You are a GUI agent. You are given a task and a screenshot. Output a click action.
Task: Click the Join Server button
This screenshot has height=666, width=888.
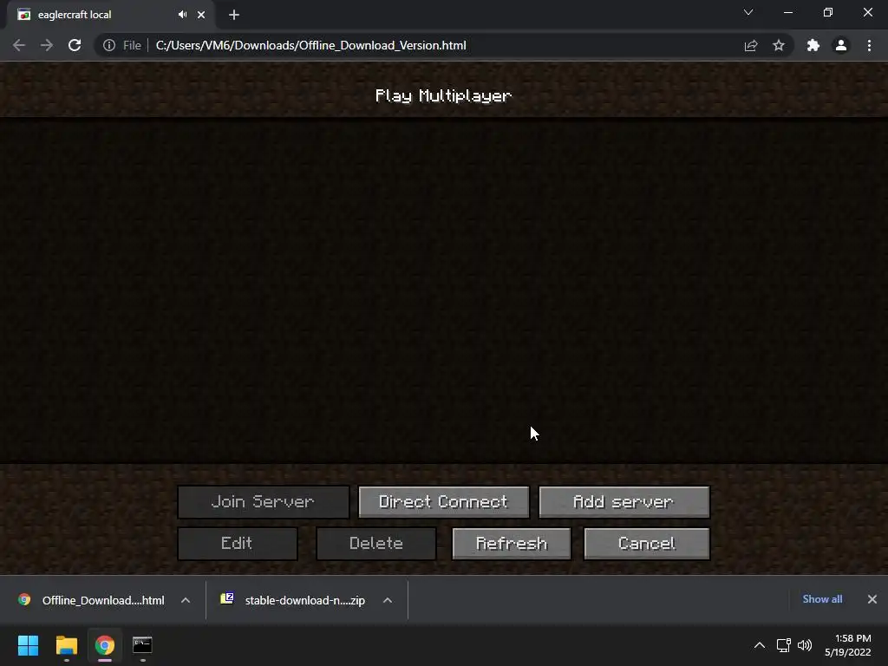[x=264, y=502]
